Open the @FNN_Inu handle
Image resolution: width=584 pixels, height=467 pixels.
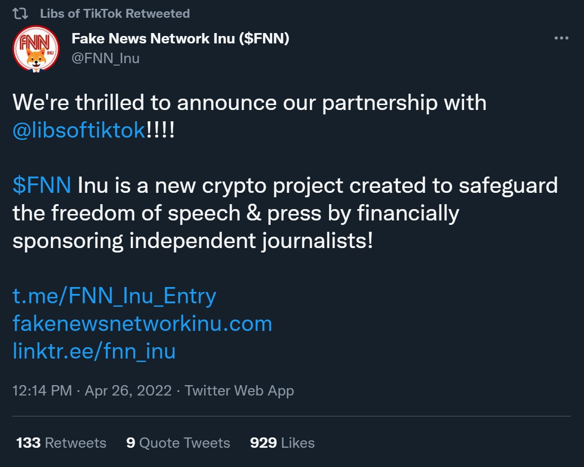106,58
